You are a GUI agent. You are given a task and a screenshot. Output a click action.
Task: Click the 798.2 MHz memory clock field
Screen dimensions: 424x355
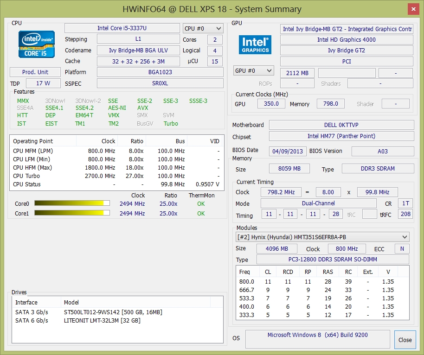click(x=281, y=192)
